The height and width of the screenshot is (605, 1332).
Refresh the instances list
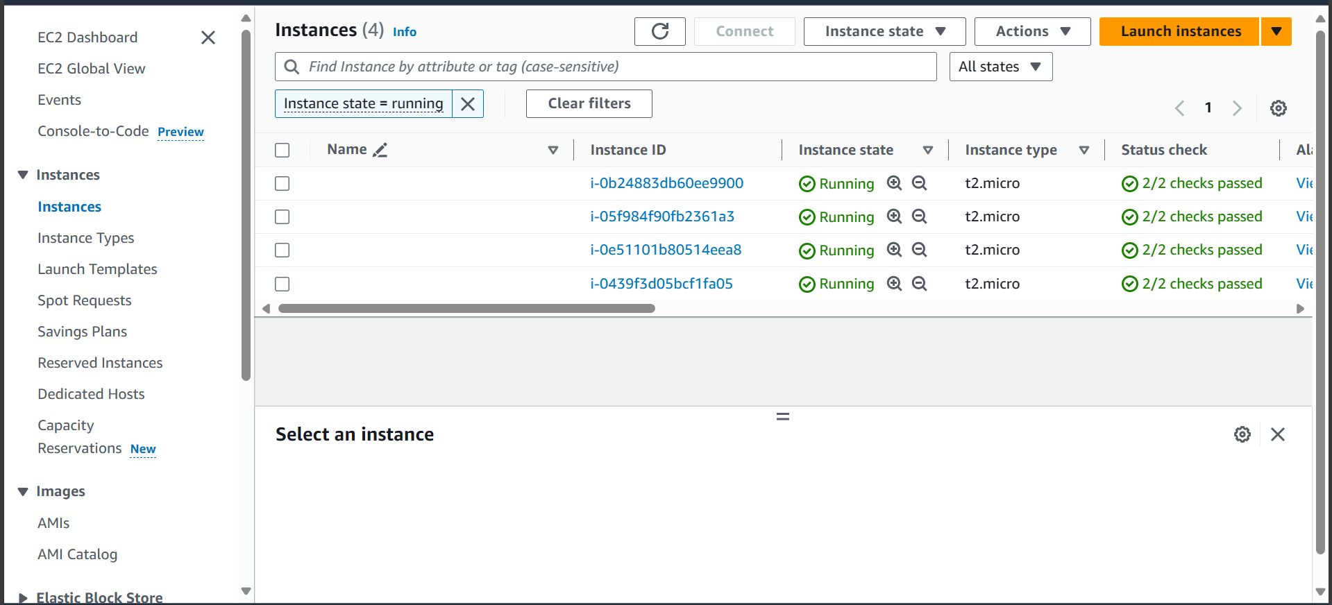coord(659,31)
